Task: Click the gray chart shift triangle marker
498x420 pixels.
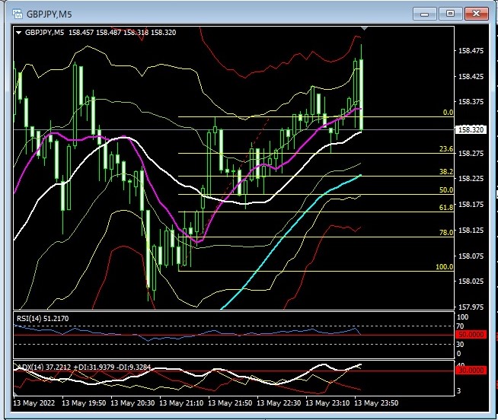Action: tap(364, 28)
